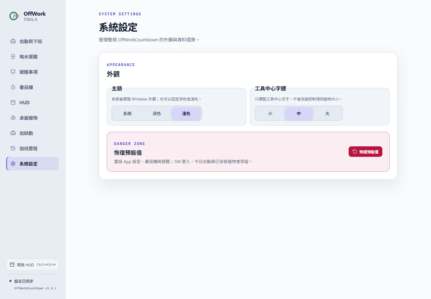This screenshot has height=299, width=431.
Task: Click the briefcase icon beside 出缺勤
Action: coord(13,133)
